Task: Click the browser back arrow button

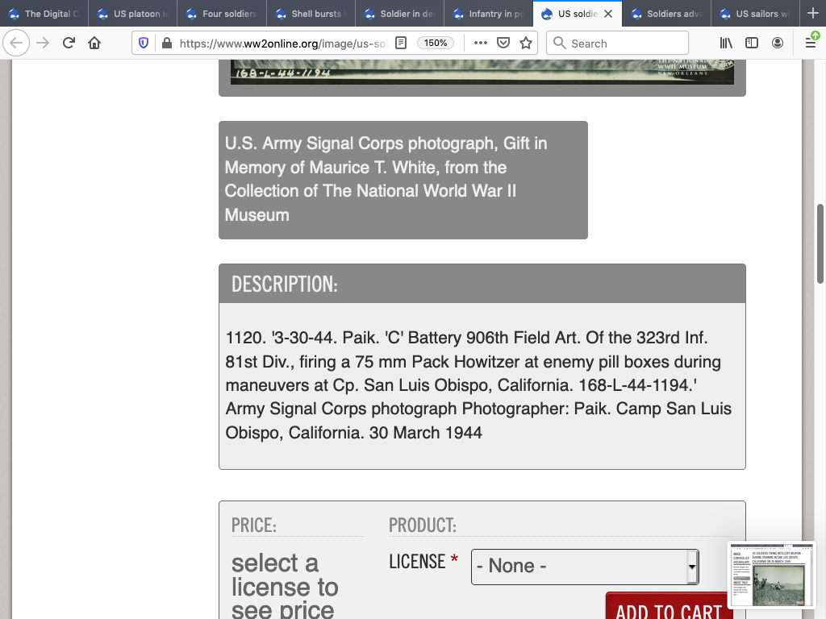Action: 17,43
